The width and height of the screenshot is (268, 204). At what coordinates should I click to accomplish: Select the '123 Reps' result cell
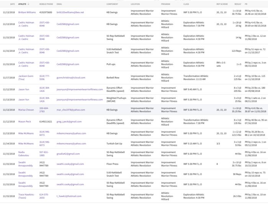pyautogui.click(x=237, y=51)
